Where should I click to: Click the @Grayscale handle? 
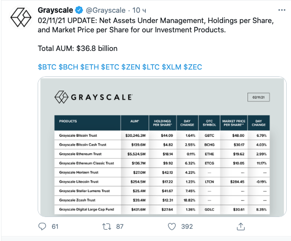click(x=106, y=10)
